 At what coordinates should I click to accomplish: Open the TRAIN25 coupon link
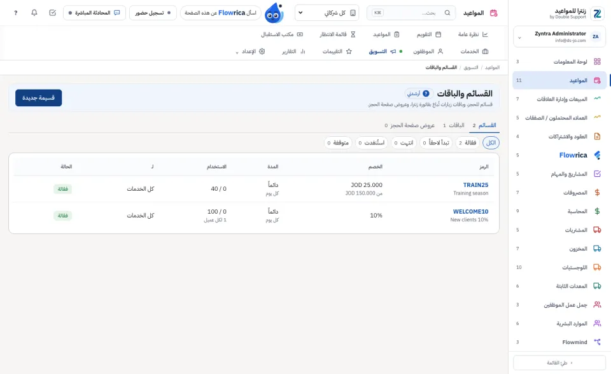(475, 184)
